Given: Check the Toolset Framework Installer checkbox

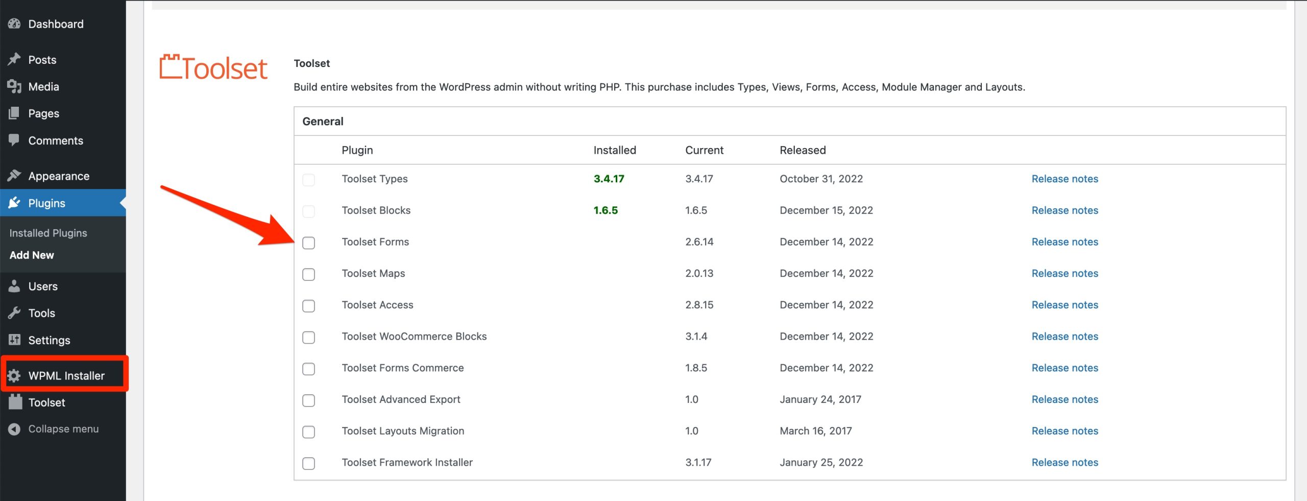Looking at the screenshot, I should (x=308, y=463).
